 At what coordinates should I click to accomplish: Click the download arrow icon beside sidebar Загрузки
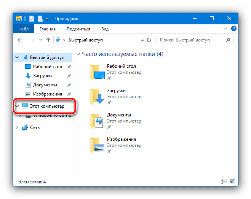click(x=28, y=76)
